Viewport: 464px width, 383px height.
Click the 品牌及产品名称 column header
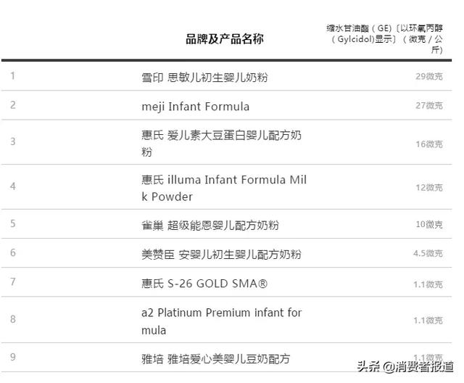[x=225, y=39]
